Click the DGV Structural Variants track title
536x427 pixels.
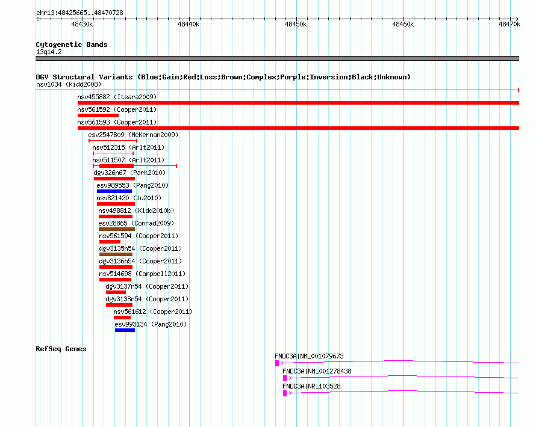[223, 77]
